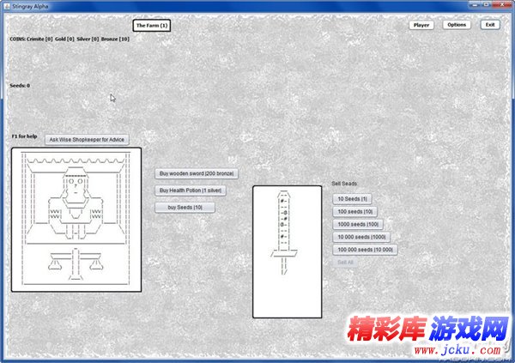Open the Player screen
Screen dimensions: 515x363
421,25
